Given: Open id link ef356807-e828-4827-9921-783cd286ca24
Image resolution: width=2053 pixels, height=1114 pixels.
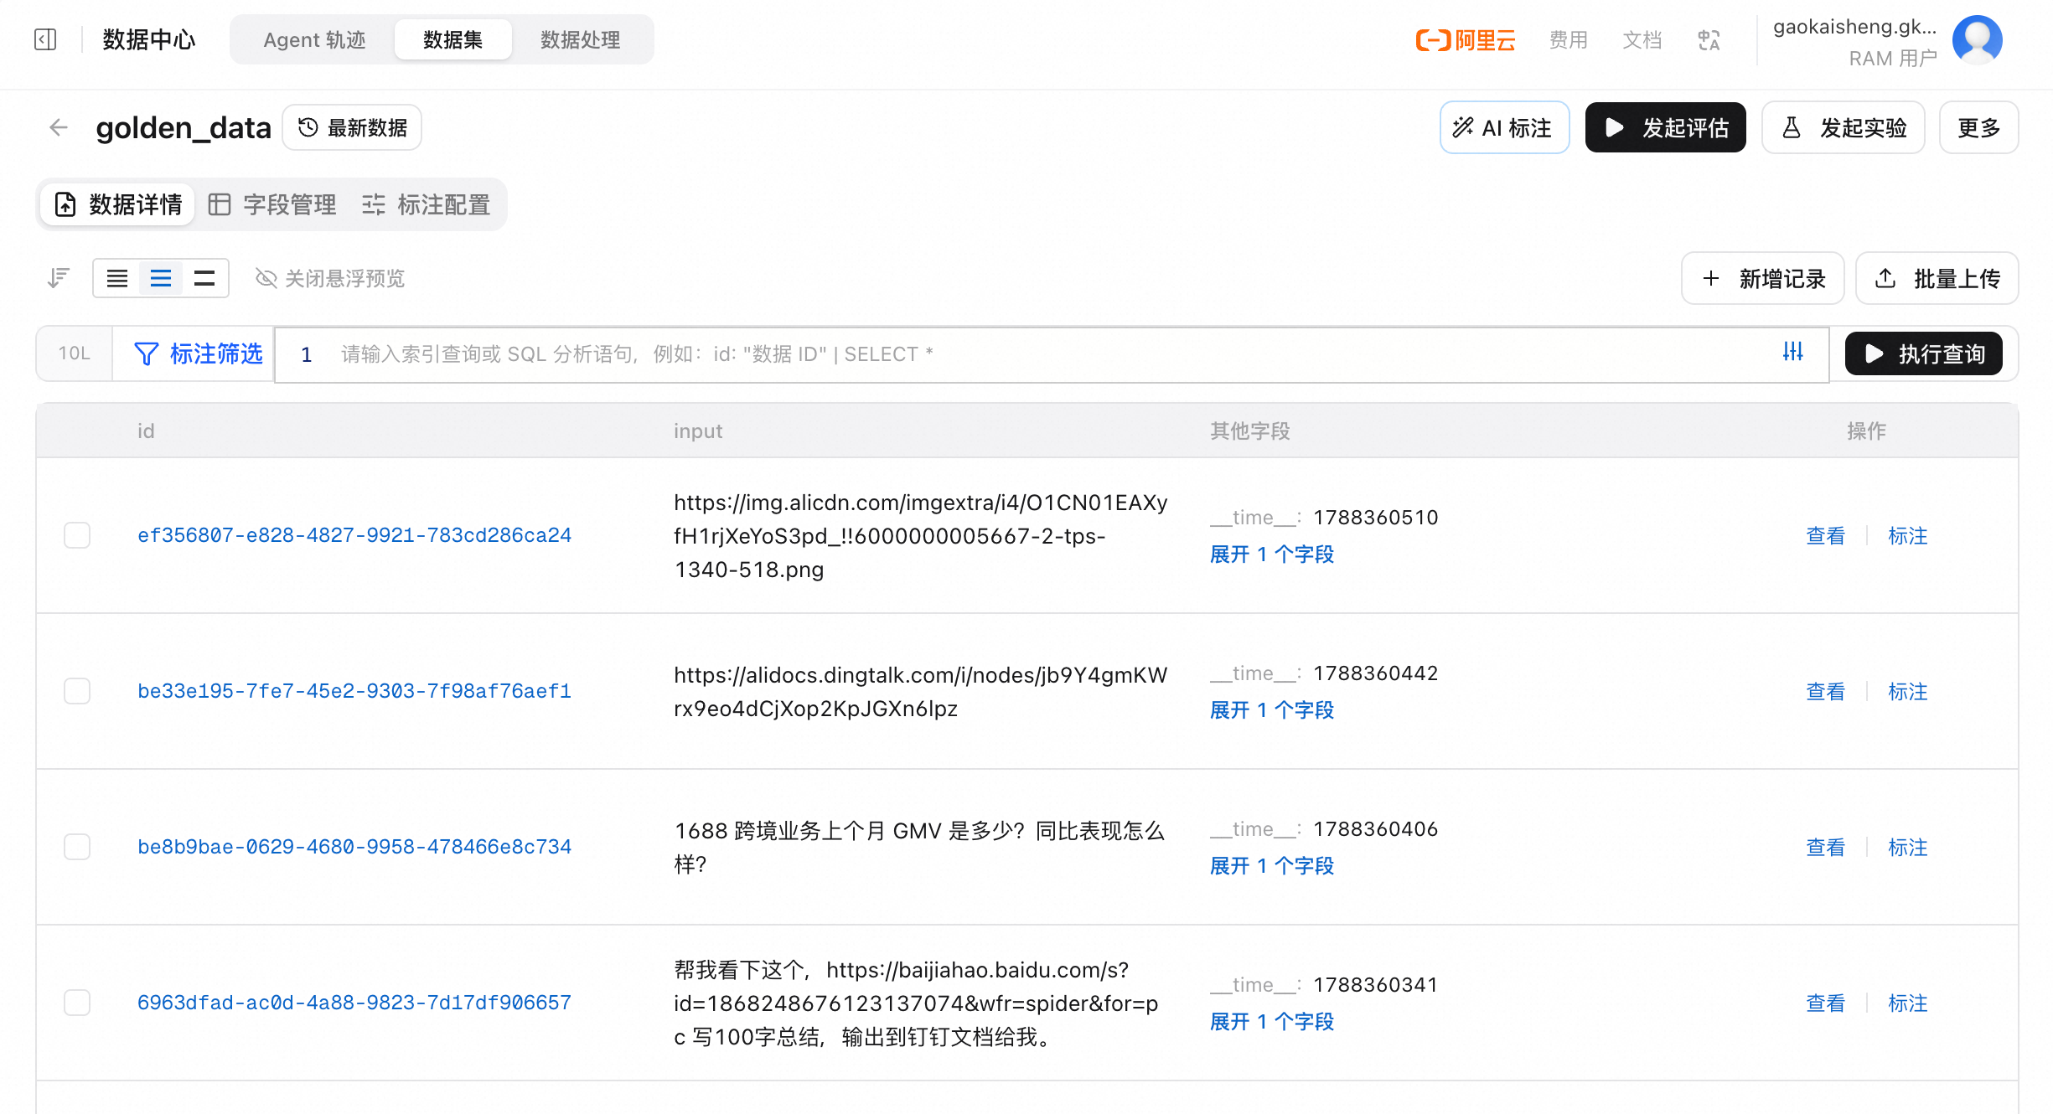Looking at the screenshot, I should point(354,535).
